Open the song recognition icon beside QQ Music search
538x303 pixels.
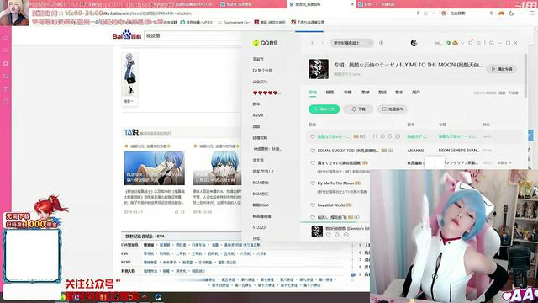(381, 43)
